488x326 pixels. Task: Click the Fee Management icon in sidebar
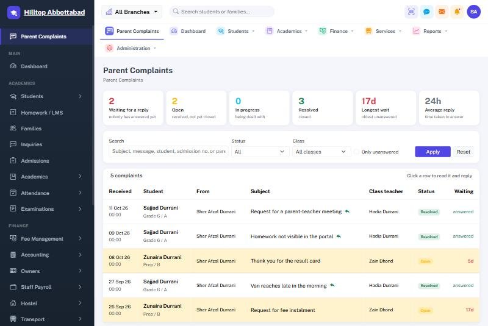13,239
